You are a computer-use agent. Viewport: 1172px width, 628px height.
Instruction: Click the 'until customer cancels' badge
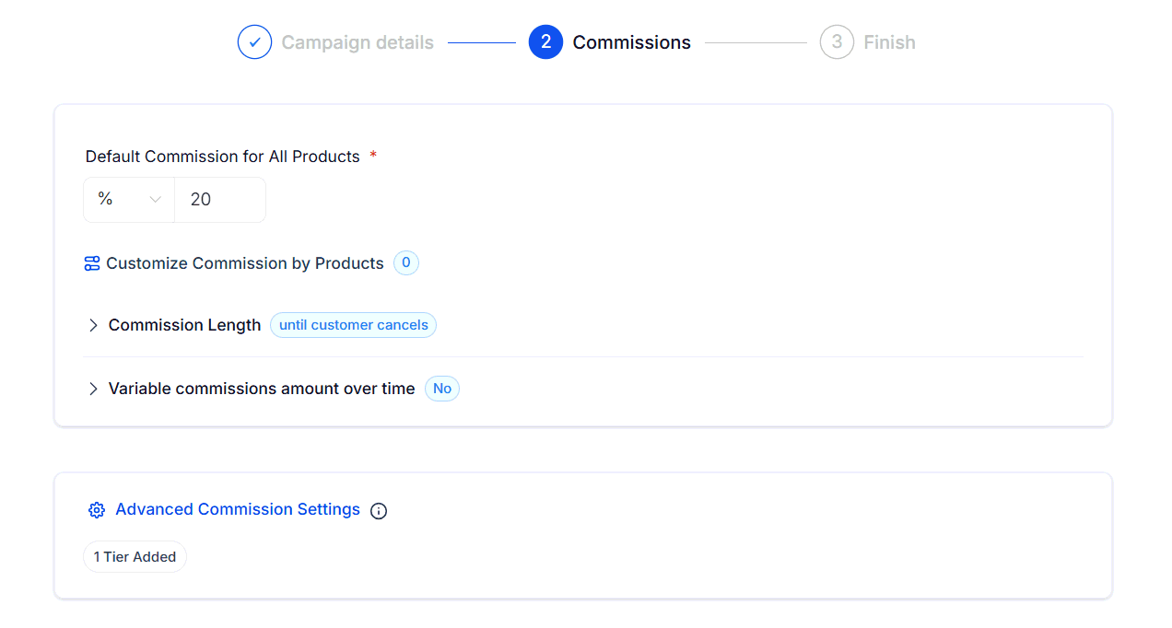pos(353,325)
